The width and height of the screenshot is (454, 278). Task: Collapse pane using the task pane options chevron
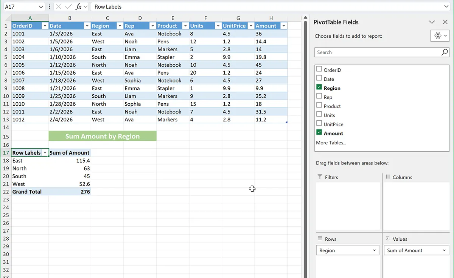(x=432, y=22)
